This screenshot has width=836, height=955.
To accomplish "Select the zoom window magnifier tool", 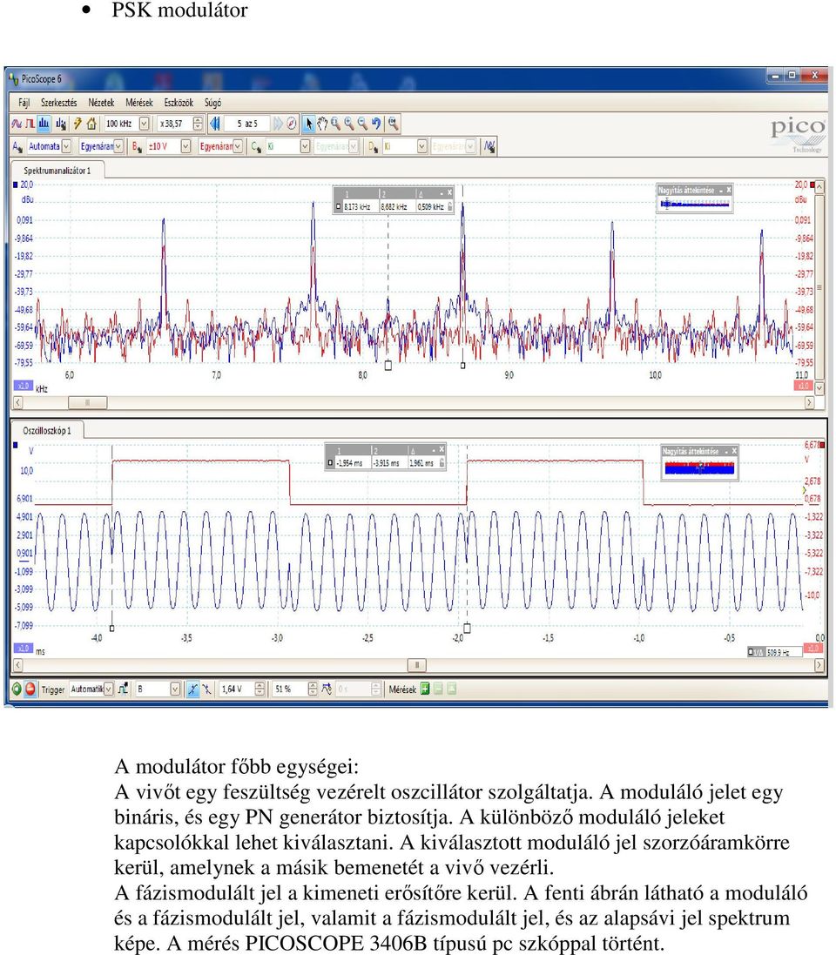I will click(336, 124).
